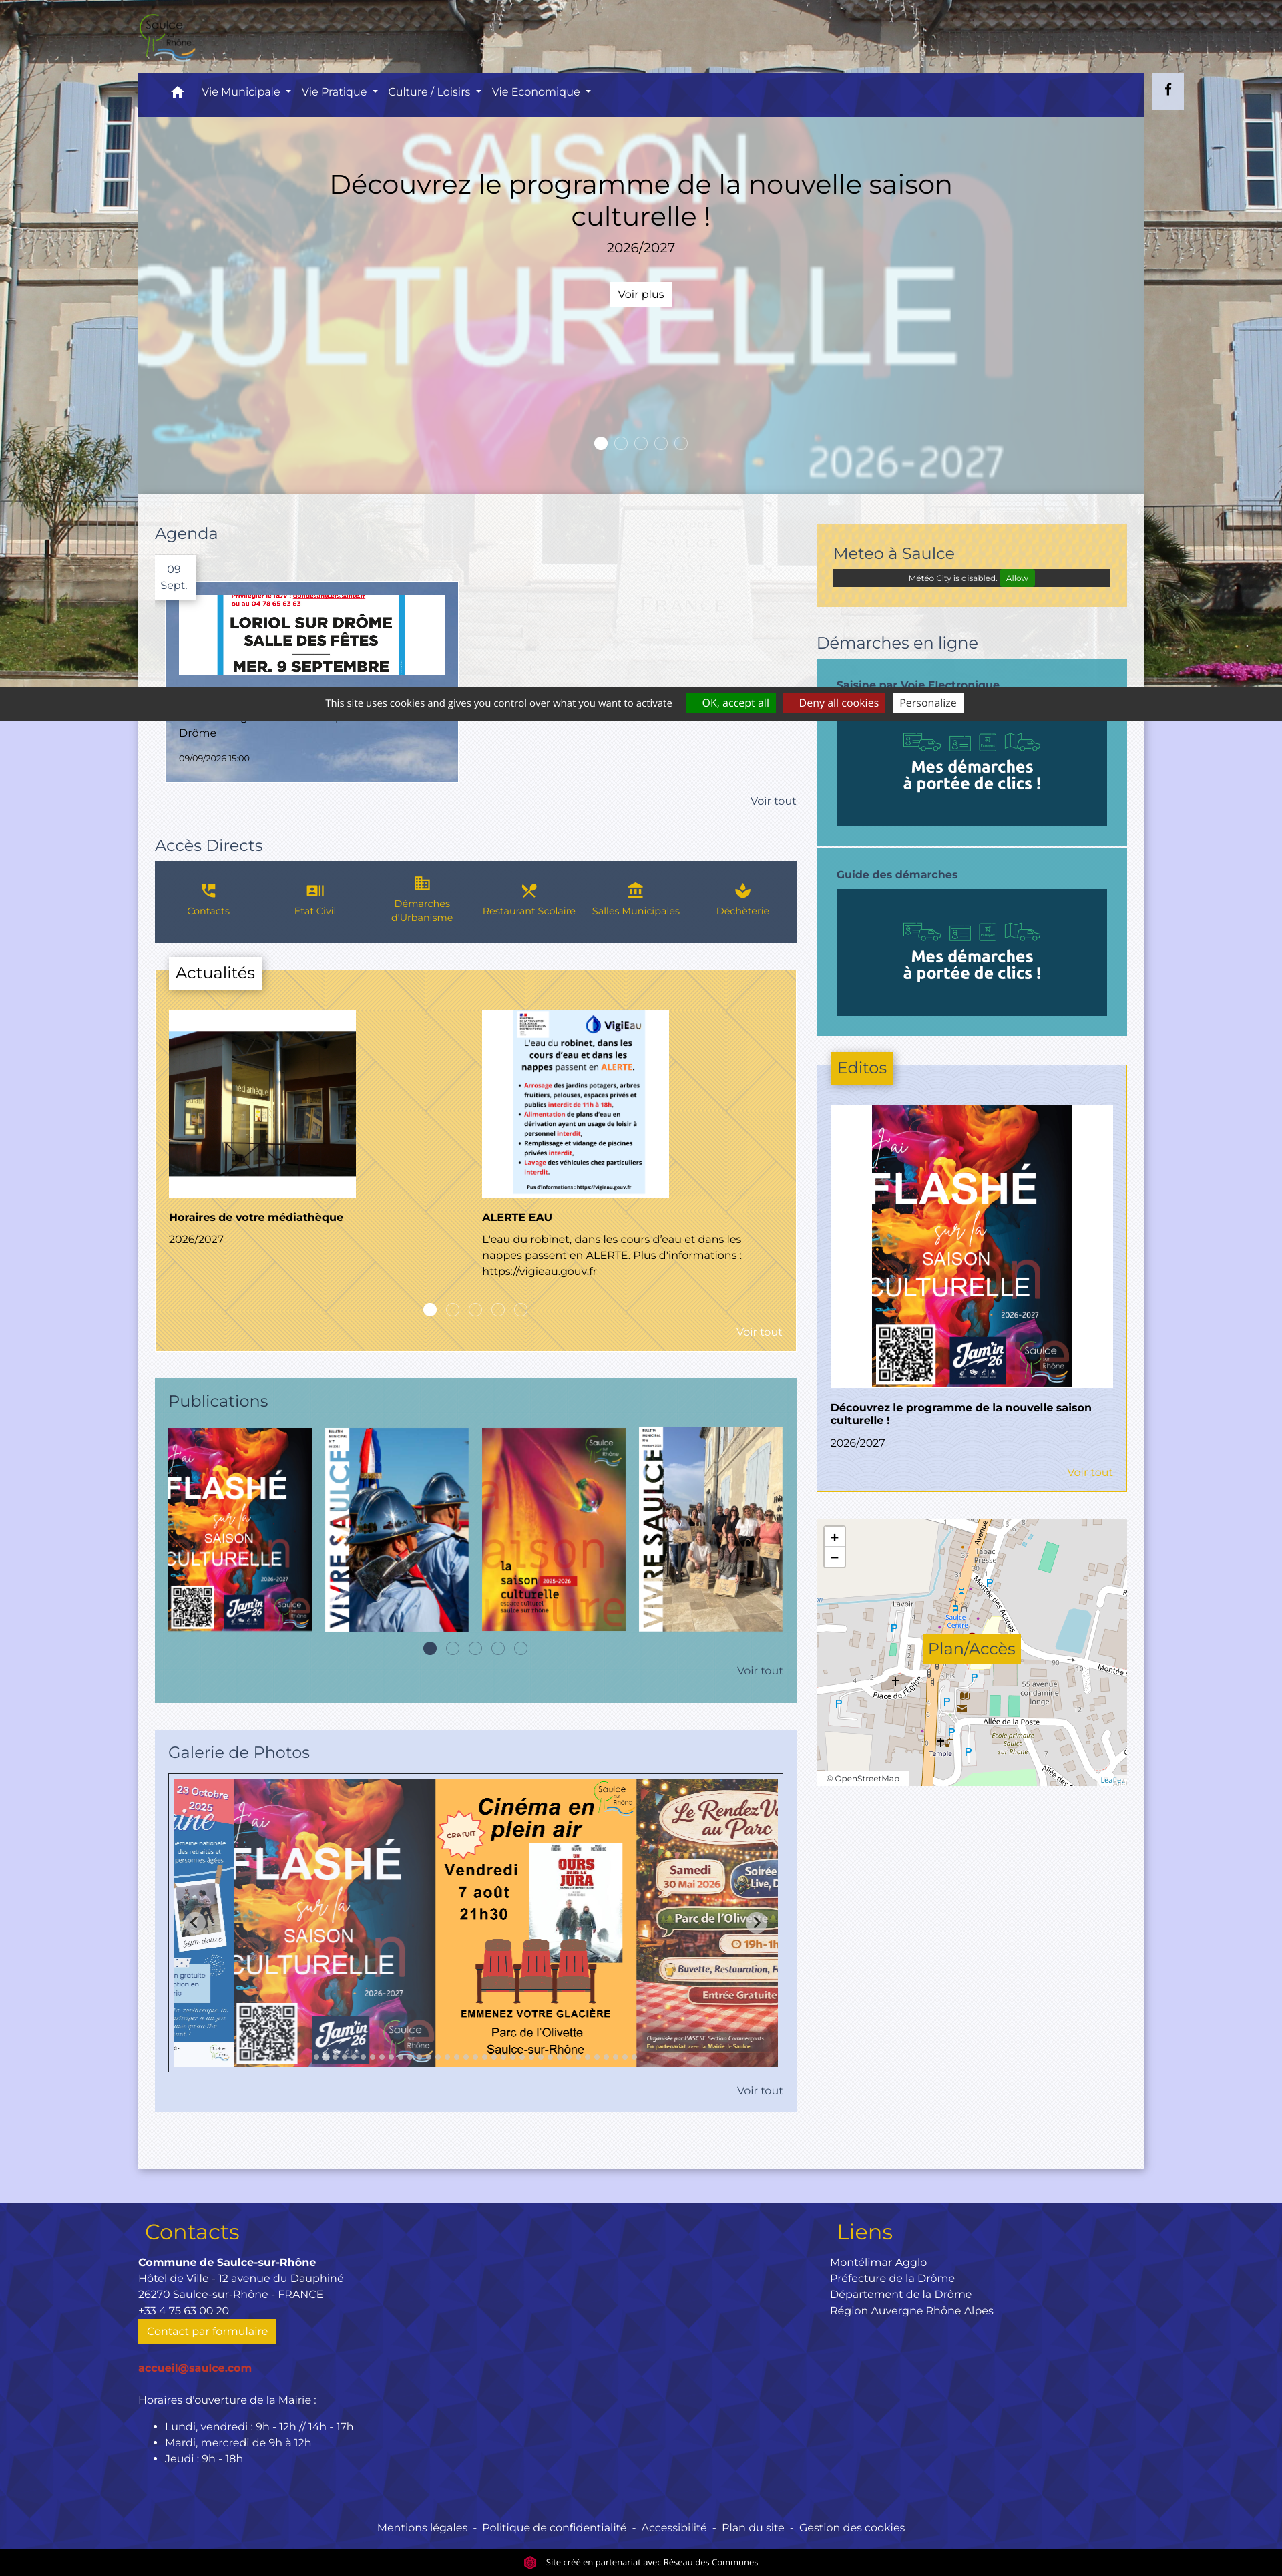This screenshot has height=2576, width=1282.
Task: Open Plan du site footer link
Action: click(753, 2527)
